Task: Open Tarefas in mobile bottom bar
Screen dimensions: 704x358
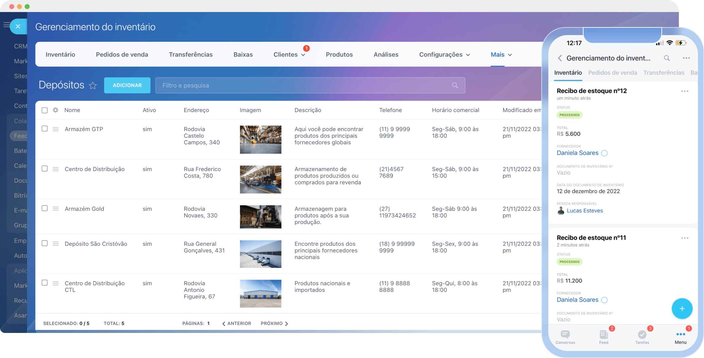Action: click(642, 337)
